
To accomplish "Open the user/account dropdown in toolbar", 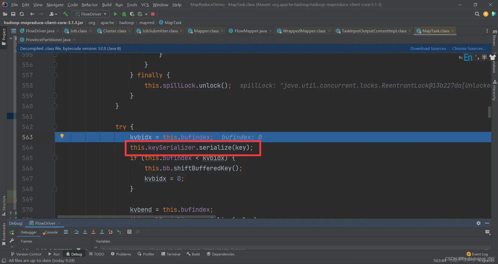I will [53, 14].
